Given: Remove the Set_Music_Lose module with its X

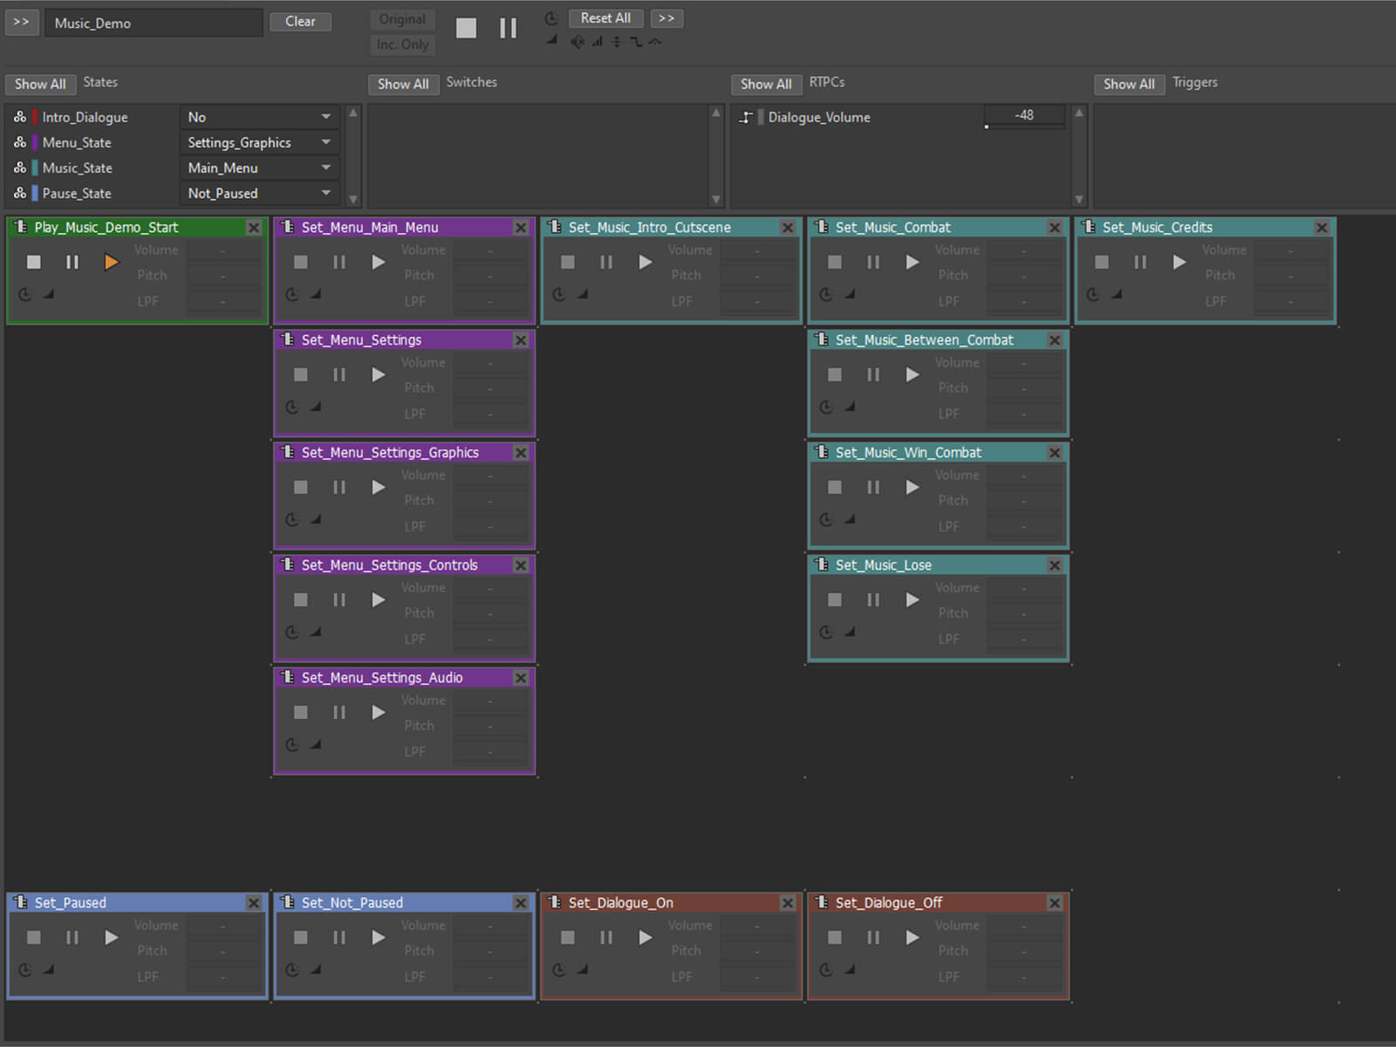Looking at the screenshot, I should pos(1055,565).
